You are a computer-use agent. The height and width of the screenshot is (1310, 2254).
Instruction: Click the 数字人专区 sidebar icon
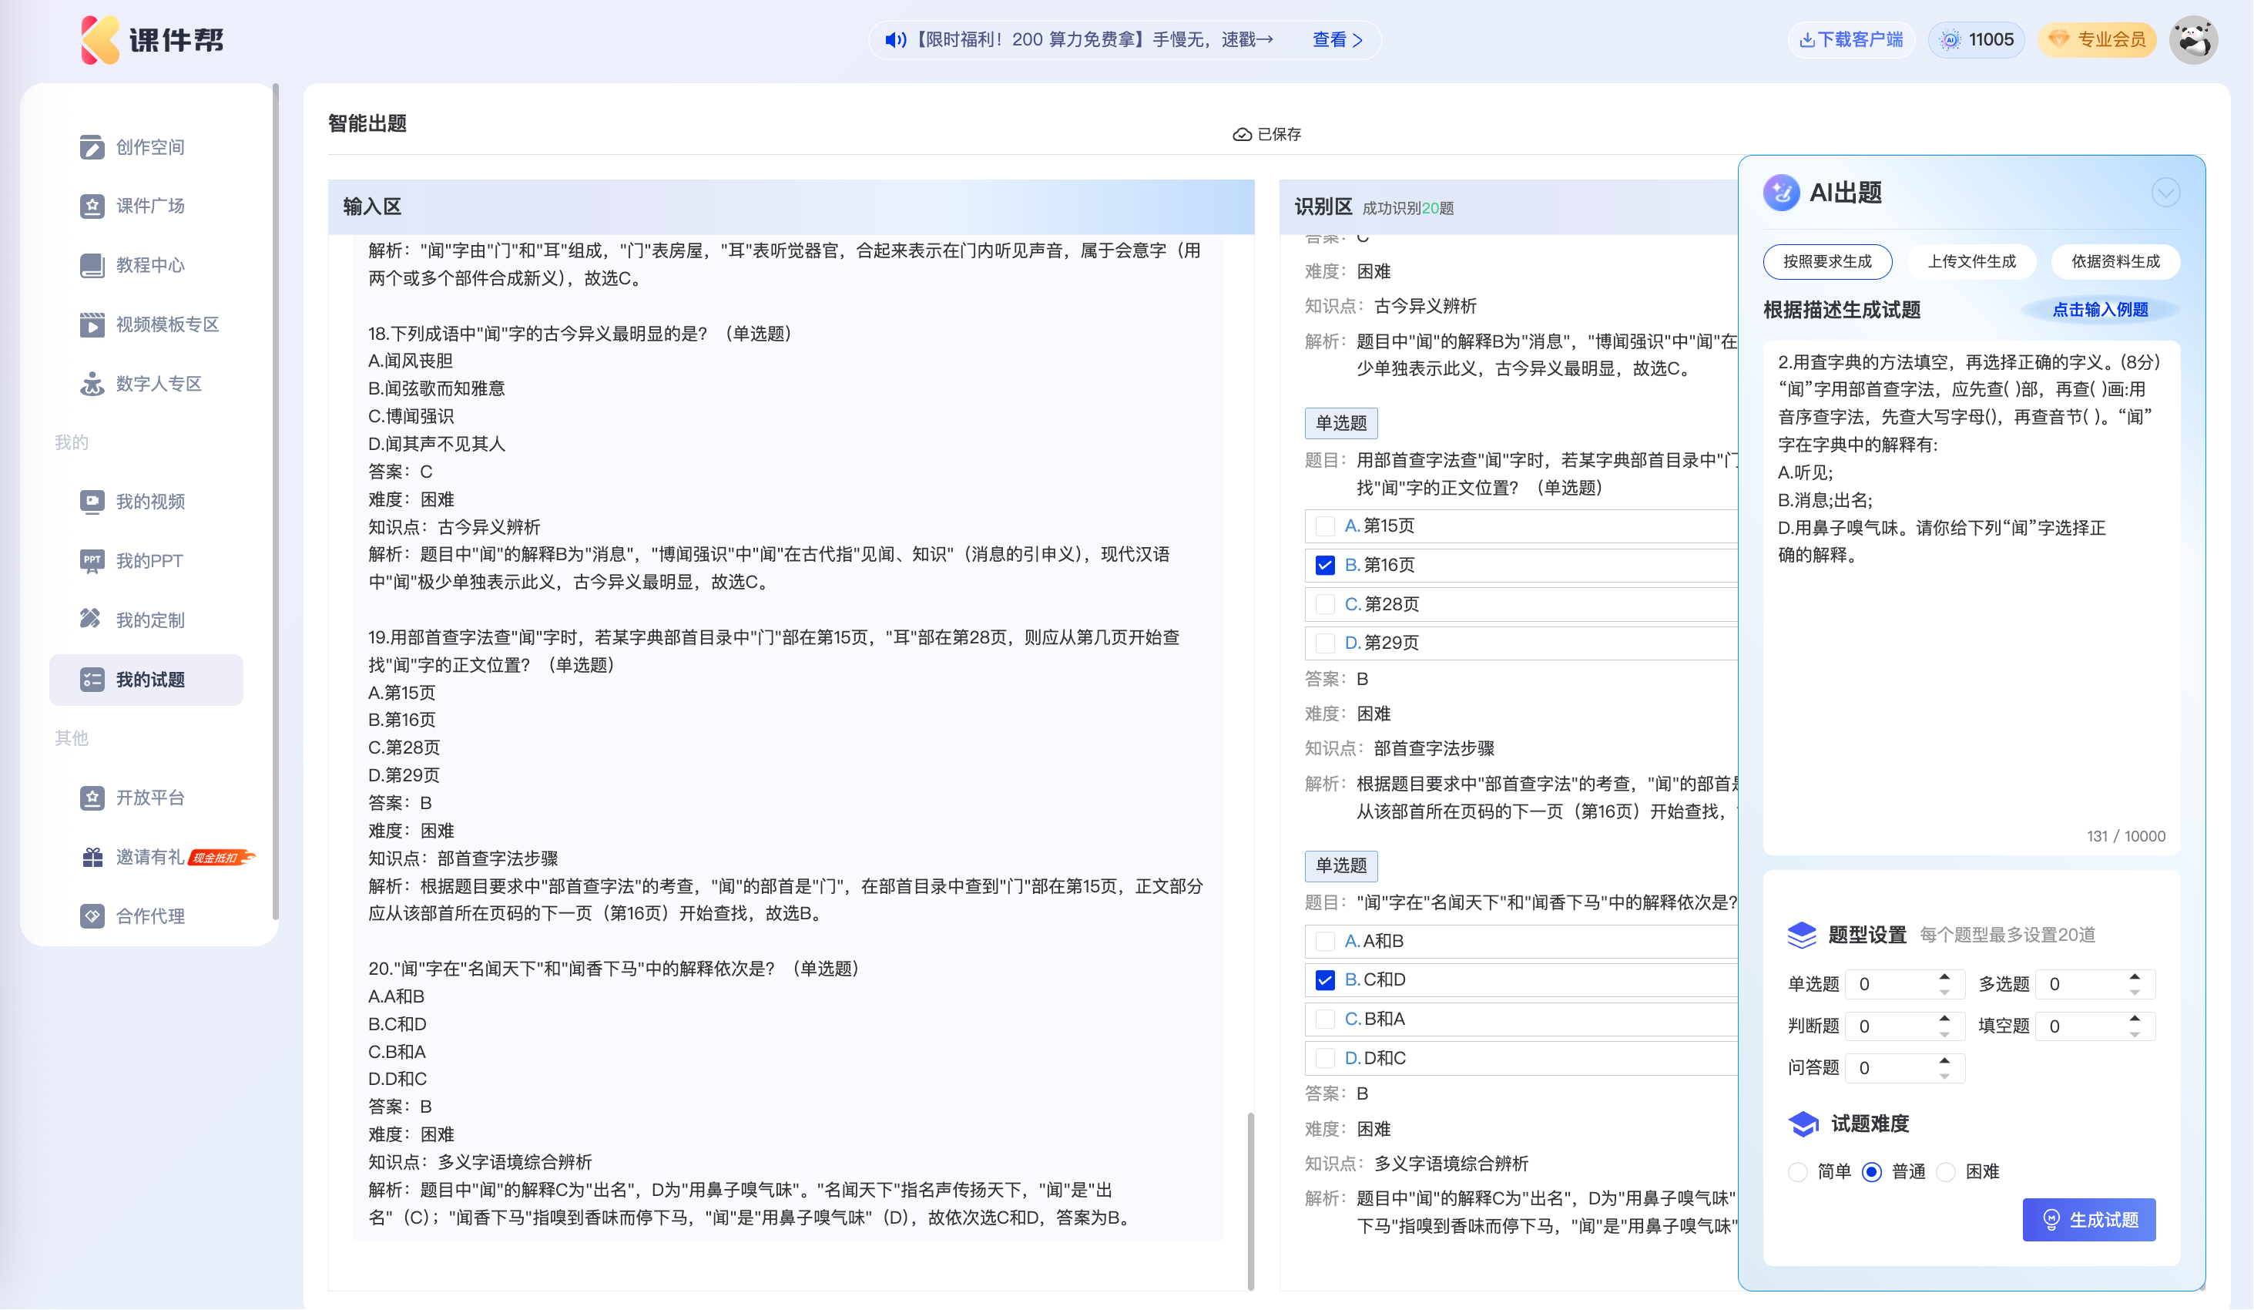coord(91,384)
